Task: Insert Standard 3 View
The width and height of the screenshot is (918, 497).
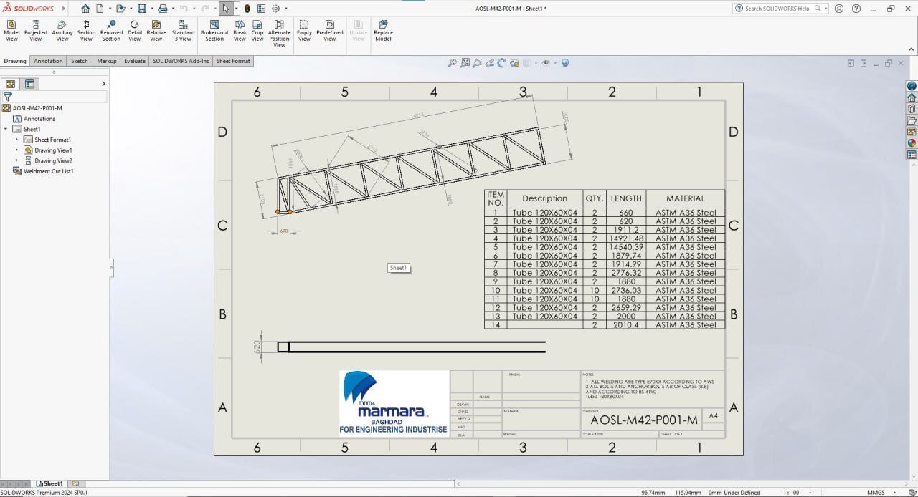Action: click(x=183, y=31)
